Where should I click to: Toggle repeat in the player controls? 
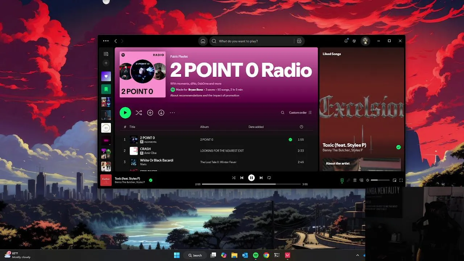click(x=269, y=178)
